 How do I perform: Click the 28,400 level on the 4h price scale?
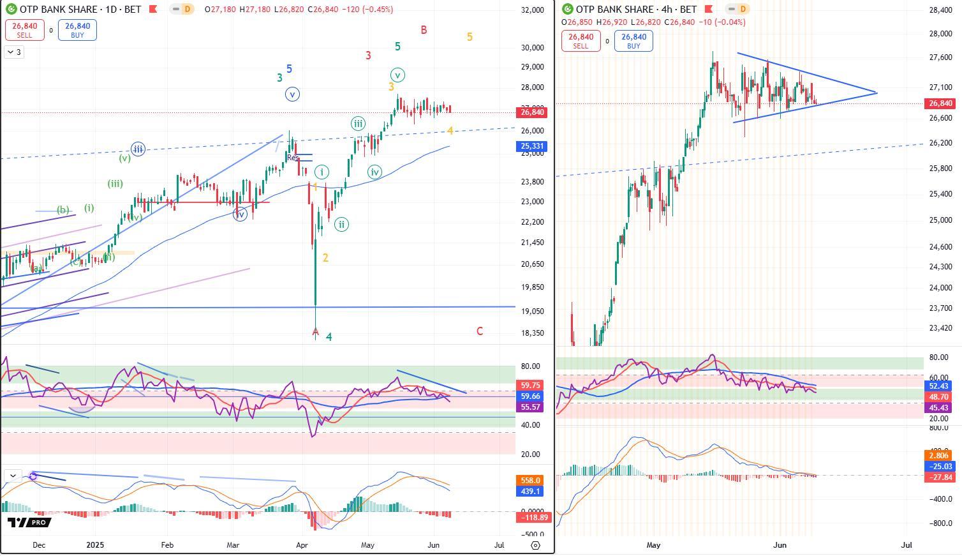point(941,10)
